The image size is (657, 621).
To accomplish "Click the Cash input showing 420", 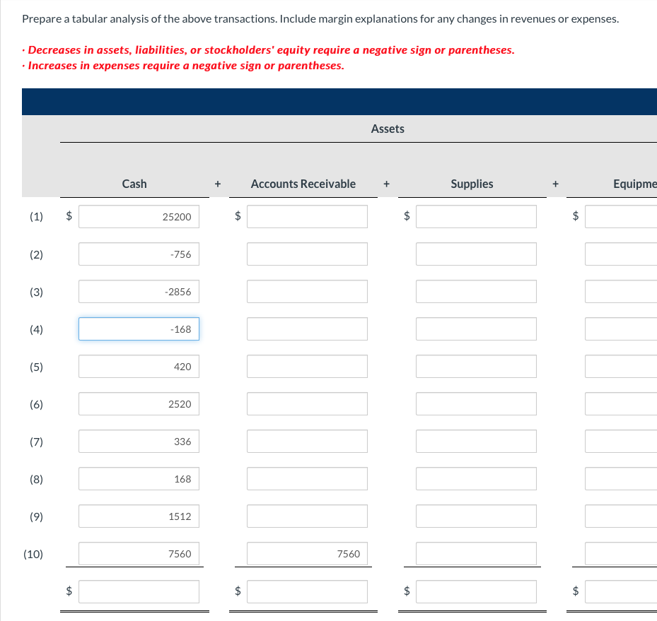I will tap(139, 366).
